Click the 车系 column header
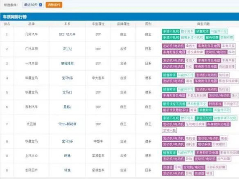239x179 pixels. click(67, 24)
